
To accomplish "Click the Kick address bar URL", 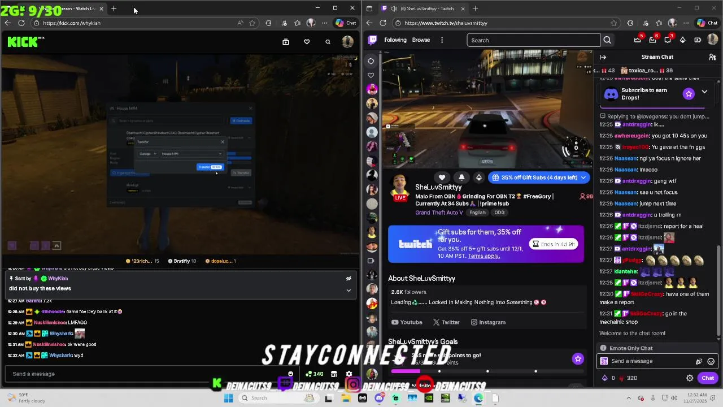I will pyautogui.click(x=72, y=23).
